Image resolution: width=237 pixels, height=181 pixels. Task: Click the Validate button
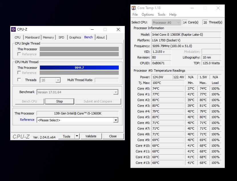(x=91, y=136)
